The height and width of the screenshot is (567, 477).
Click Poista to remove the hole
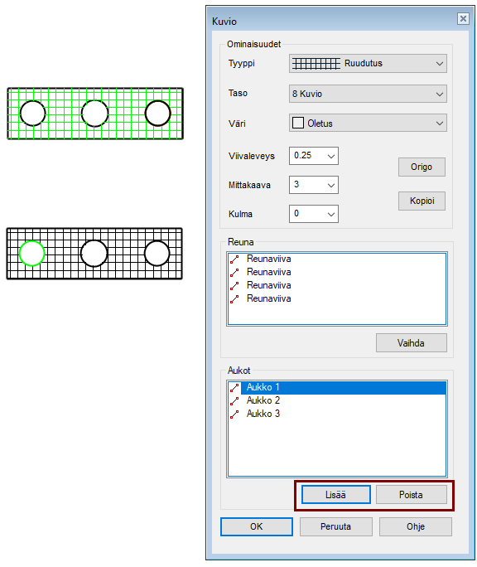point(412,495)
